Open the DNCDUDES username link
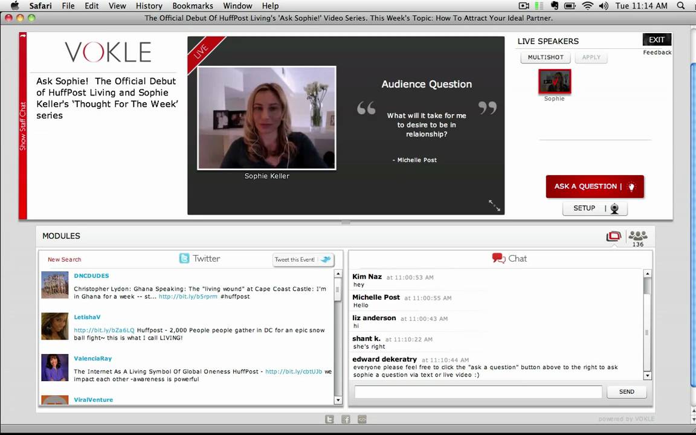Image resolution: width=696 pixels, height=435 pixels. pyautogui.click(x=91, y=275)
